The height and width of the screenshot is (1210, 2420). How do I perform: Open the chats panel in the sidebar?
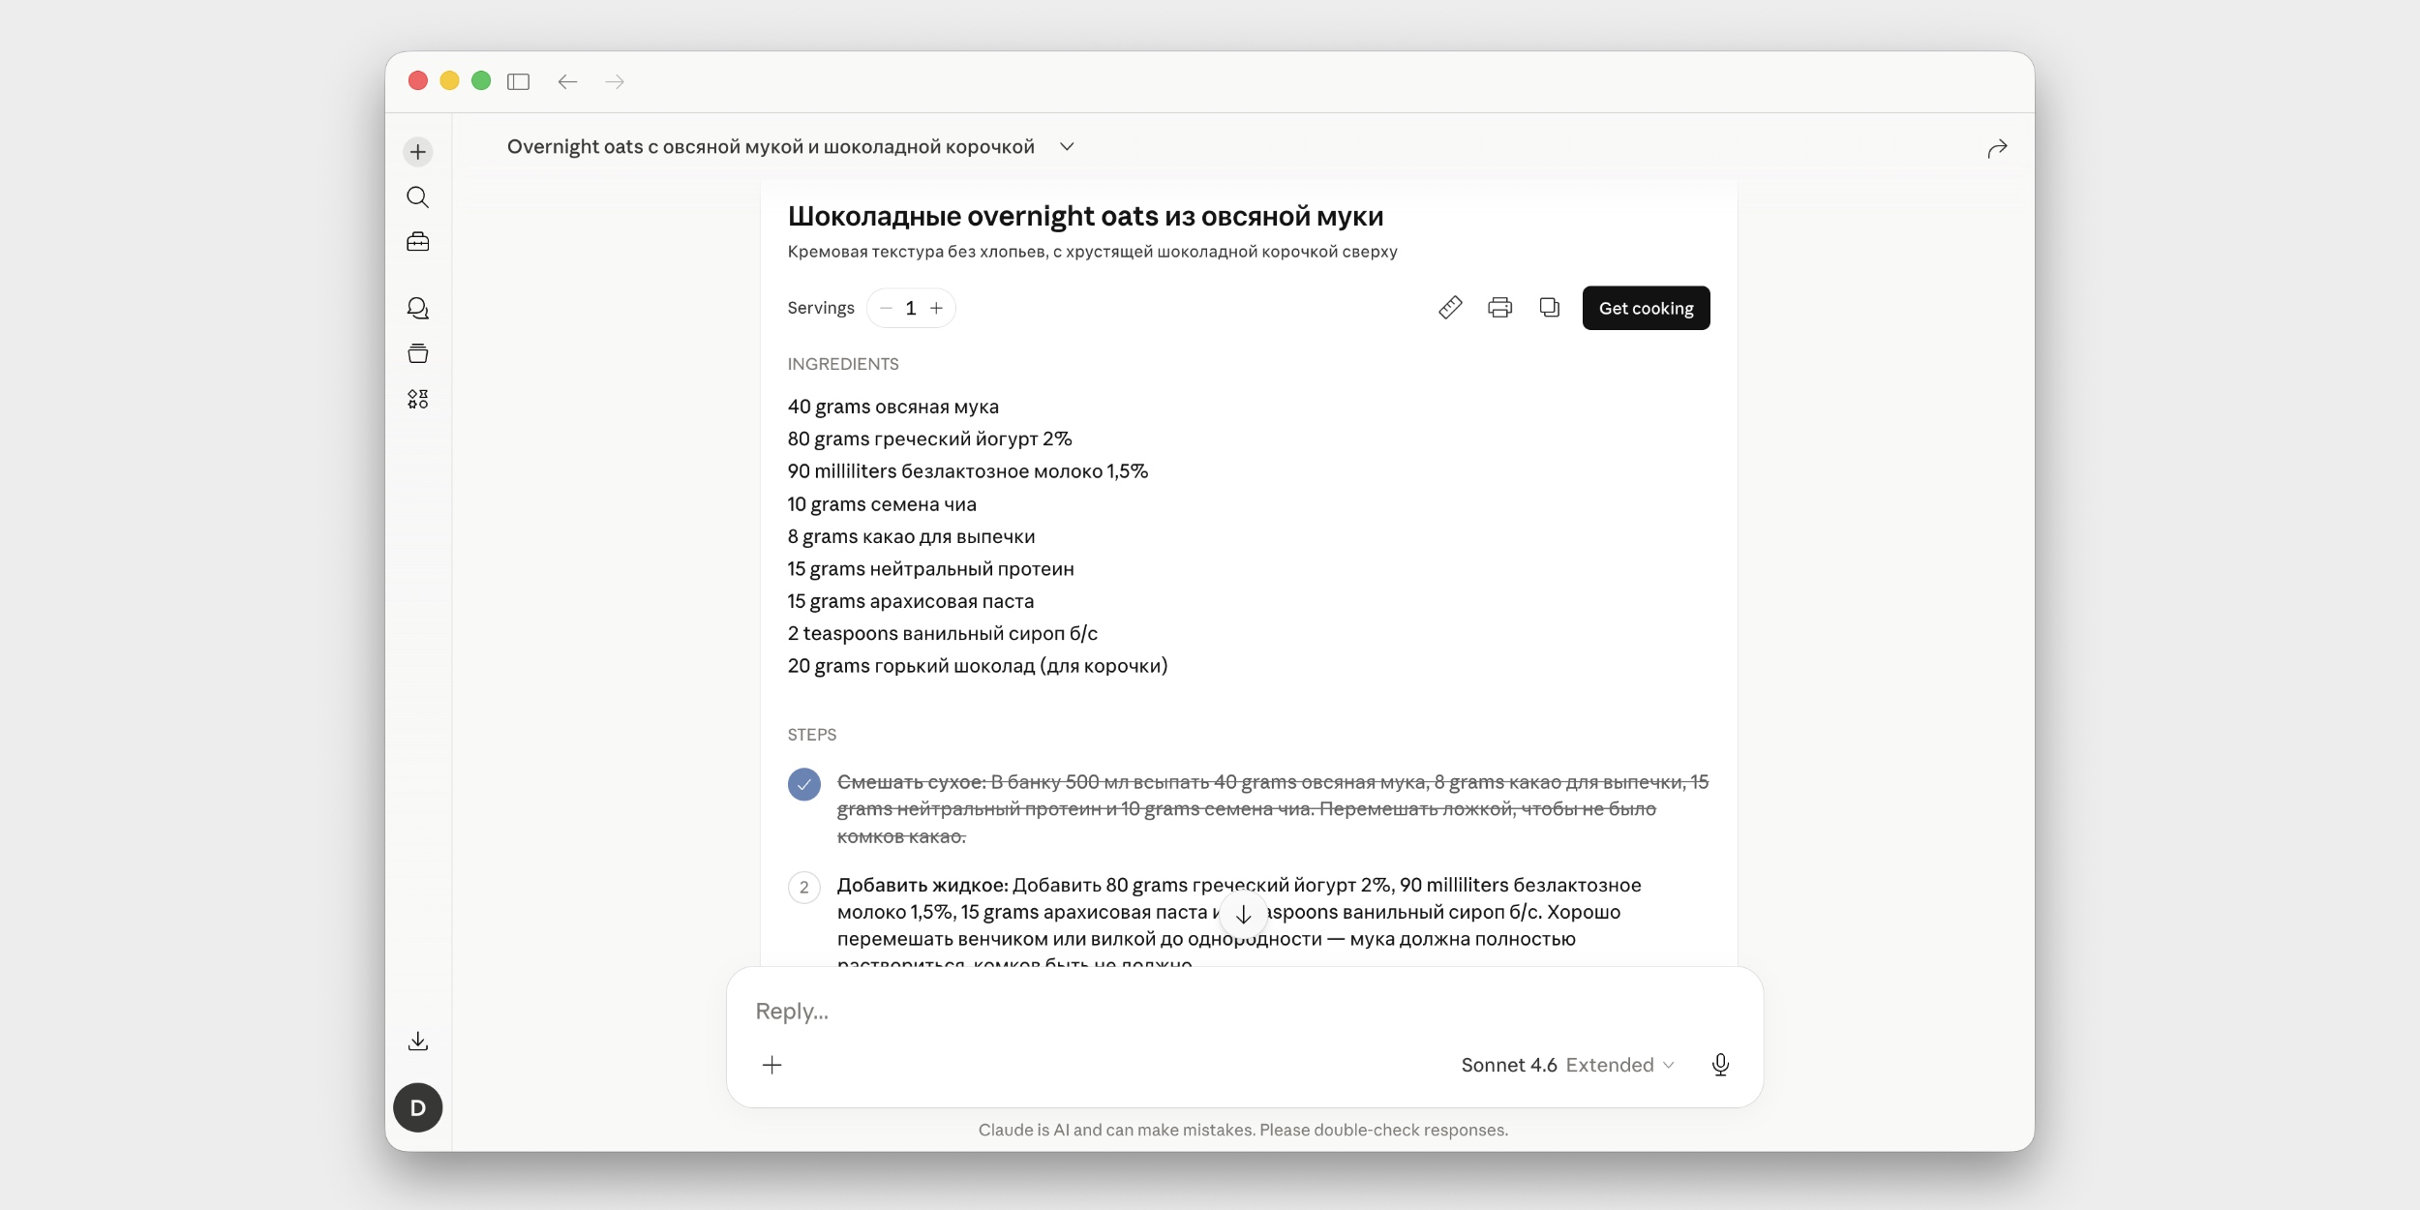pyautogui.click(x=418, y=308)
